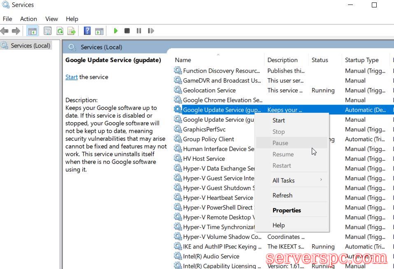
Task: Choose Start from the context menu
Action: pos(278,121)
